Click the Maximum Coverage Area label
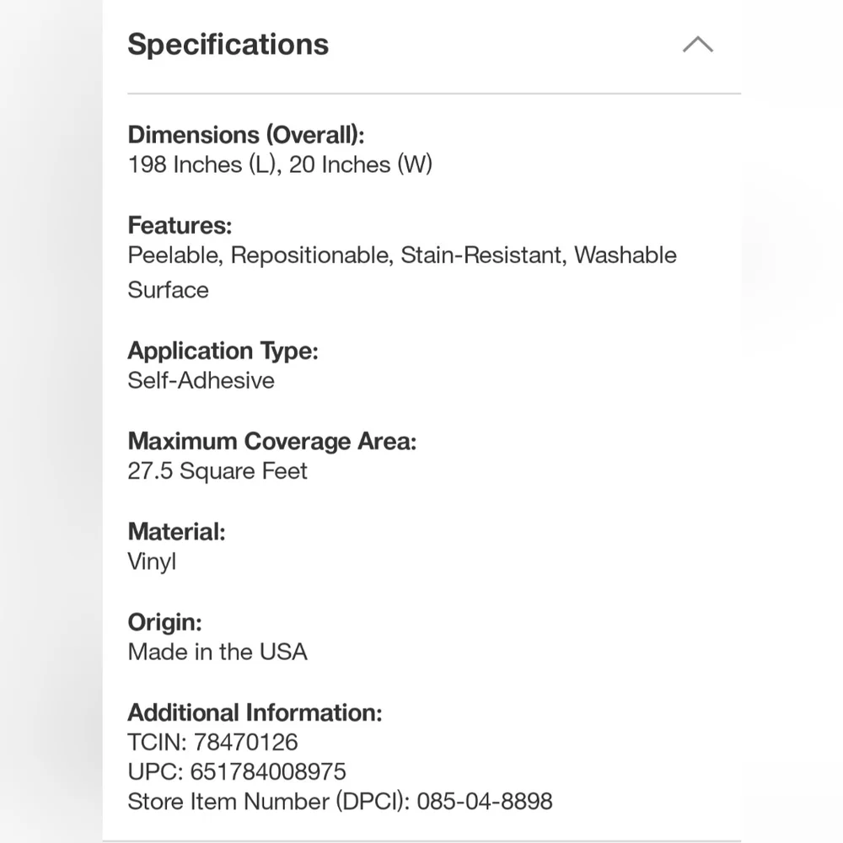Image resolution: width=843 pixels, height=843 pixels. pyautogui.click(x=271, y=442)
